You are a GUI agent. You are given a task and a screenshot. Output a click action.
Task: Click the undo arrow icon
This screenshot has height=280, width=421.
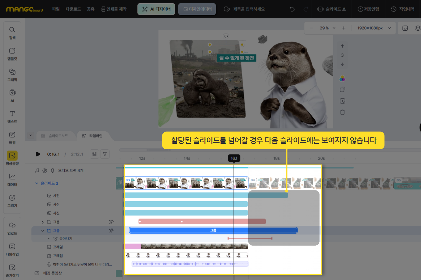292,9
